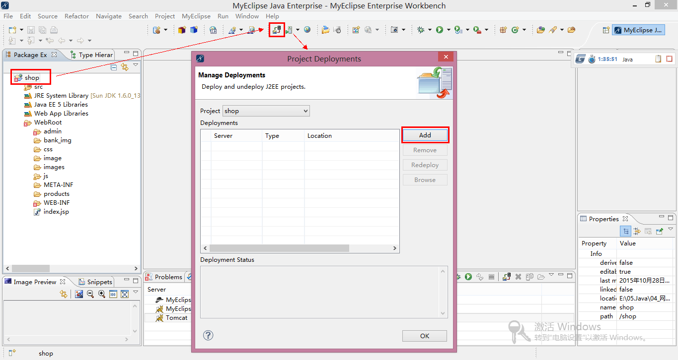This screenshot has height=360, width=678.
Task: Click the Zoom Out icon in Image Preview
Action: pos(90,294)
